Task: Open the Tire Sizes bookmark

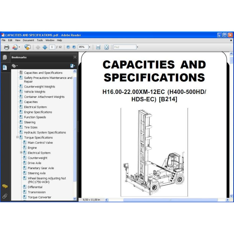Action: (31, 127)
